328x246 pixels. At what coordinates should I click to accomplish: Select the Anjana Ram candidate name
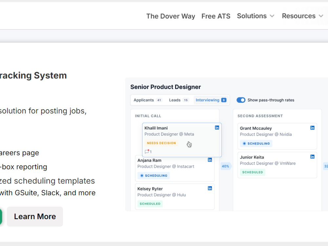coord(149,160)
